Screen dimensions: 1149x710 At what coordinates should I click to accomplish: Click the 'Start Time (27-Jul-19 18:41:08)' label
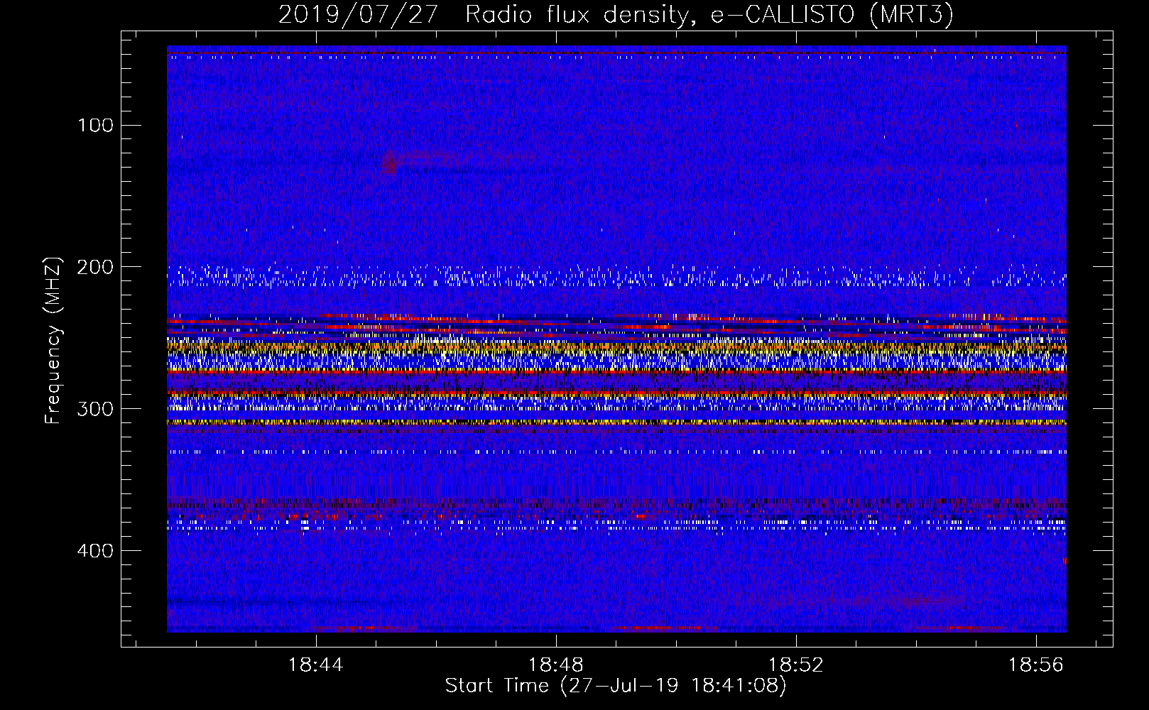pyautogui.click(x=616, y=686)
